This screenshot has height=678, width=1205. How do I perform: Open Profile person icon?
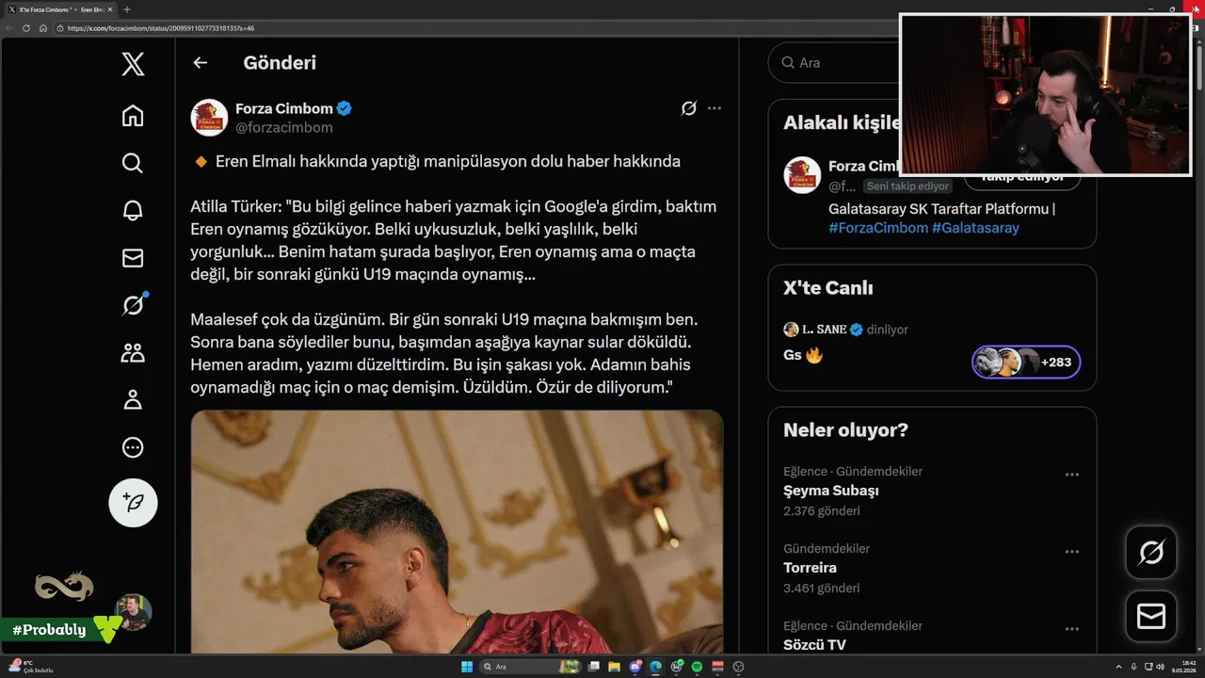(133, 400)
